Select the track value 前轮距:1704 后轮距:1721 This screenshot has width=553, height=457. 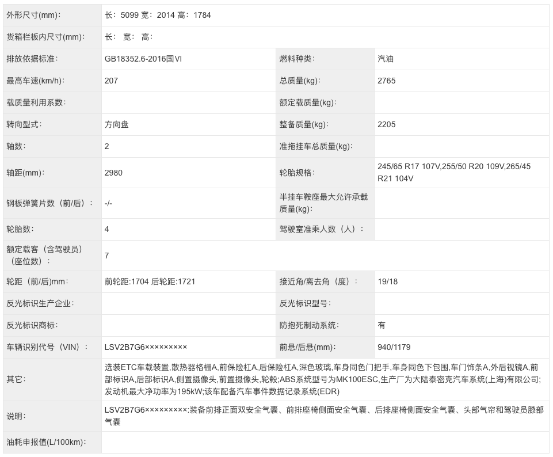click(x=150, y=282)
